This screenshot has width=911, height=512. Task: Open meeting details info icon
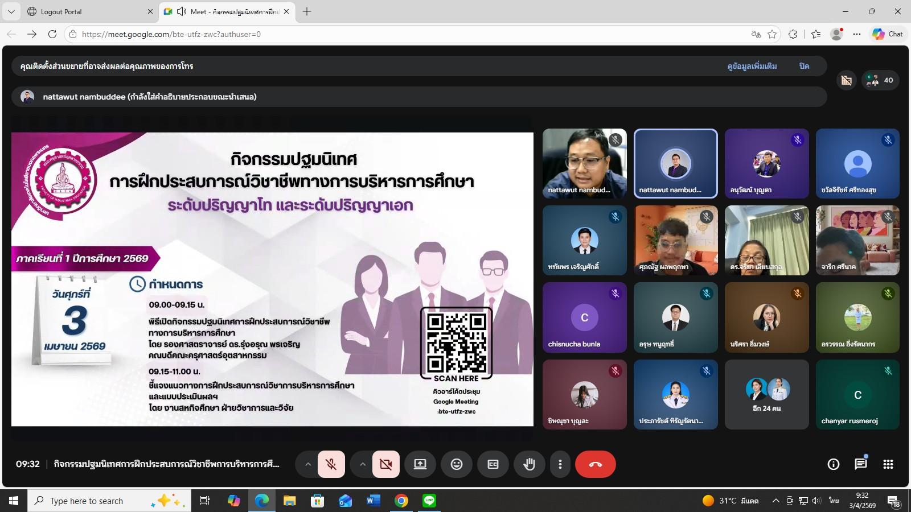833,464
